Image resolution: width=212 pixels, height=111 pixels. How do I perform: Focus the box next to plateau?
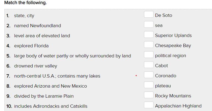(x=148, y=85)
